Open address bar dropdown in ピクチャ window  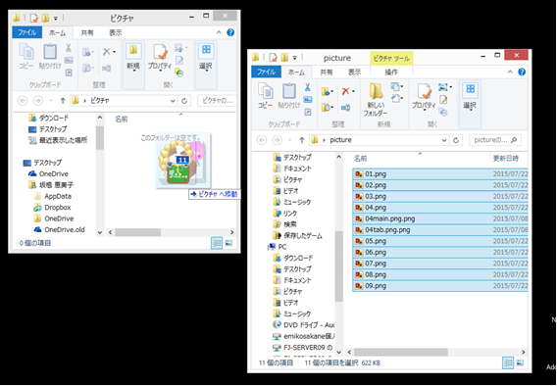click(173, 101)
